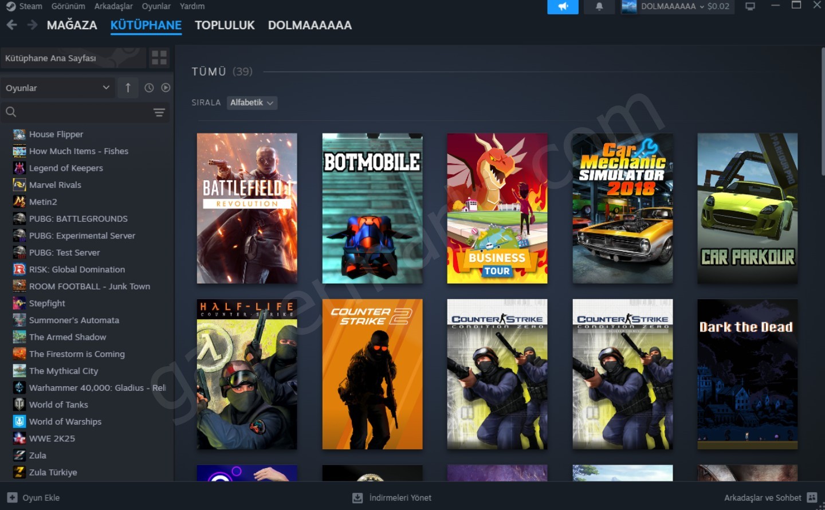Click the Marvel Rivals game icon

tap(19, 185)
